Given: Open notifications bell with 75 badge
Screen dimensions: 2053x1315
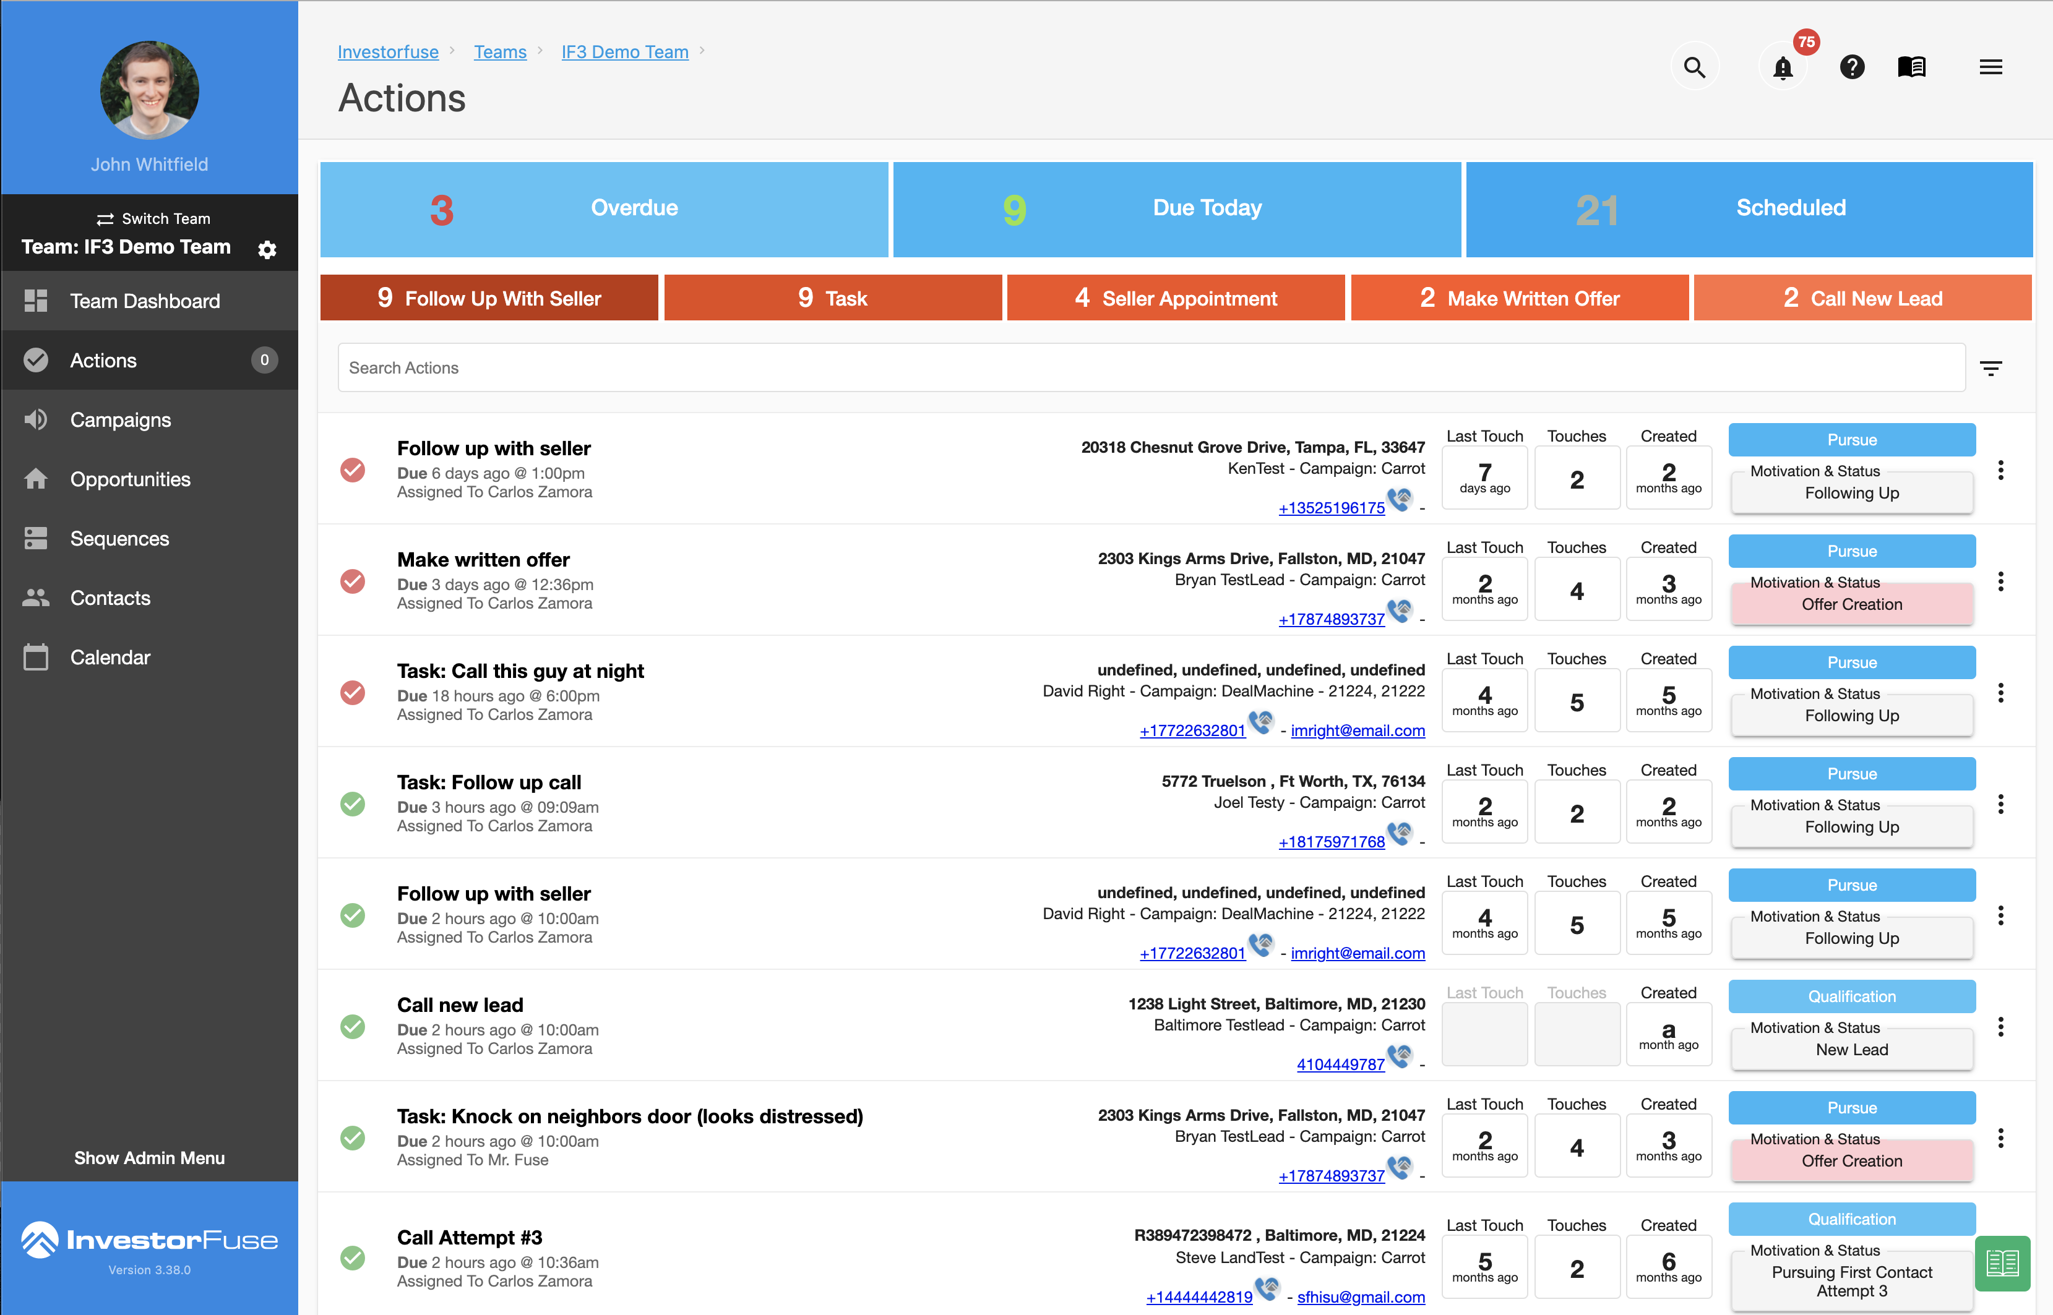Looking at the screenshot, I should pyautogui.click(x=1783, y=67).
